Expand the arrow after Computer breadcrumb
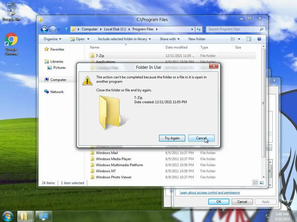Screen dimensions: 297x222 [101, 29]
